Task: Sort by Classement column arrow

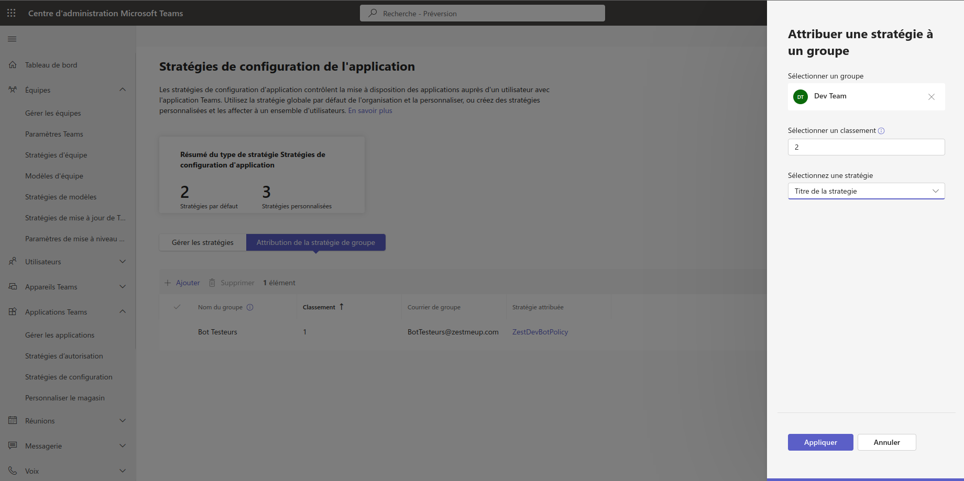Action: coord(342,307)
